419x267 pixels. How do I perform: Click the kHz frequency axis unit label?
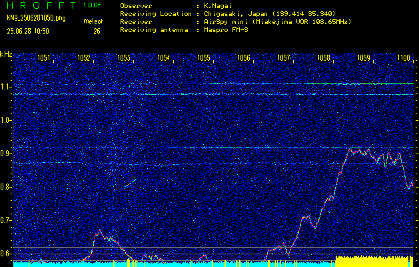[x=6, y=54]
